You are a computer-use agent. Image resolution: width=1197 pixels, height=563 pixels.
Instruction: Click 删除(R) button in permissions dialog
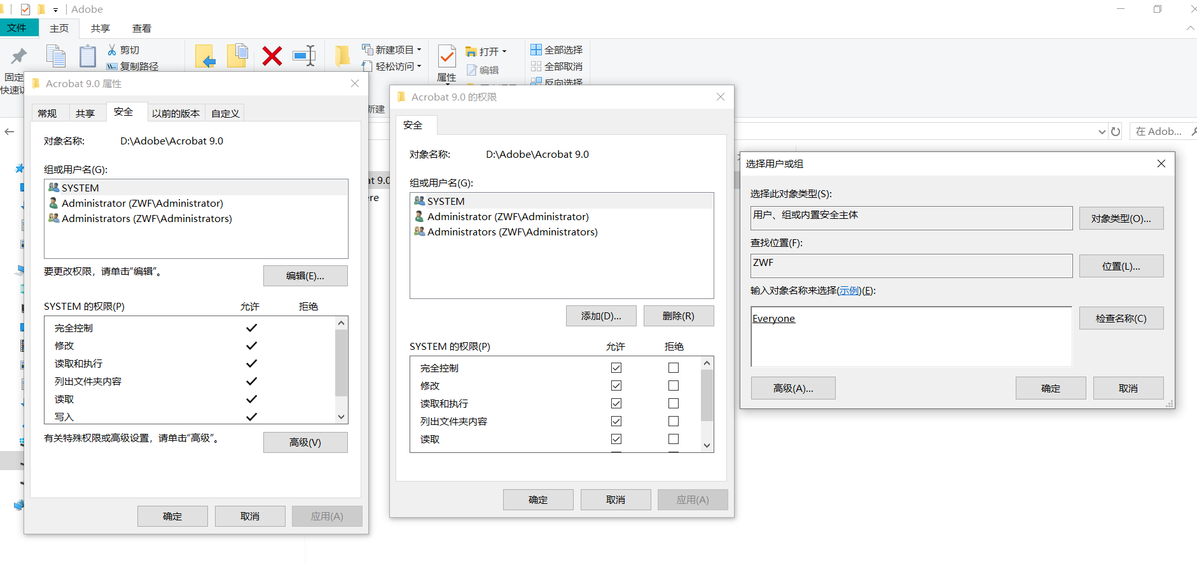tap(679, 316)
